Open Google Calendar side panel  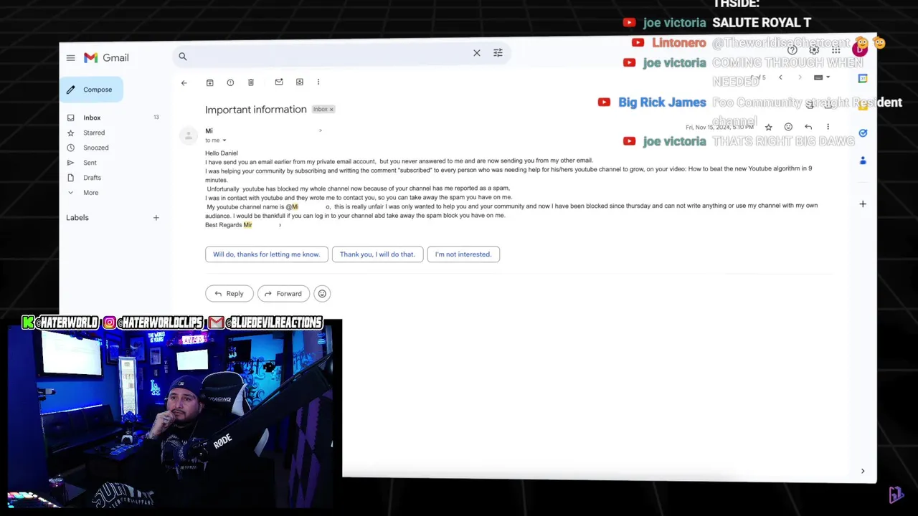click(863, 78)
